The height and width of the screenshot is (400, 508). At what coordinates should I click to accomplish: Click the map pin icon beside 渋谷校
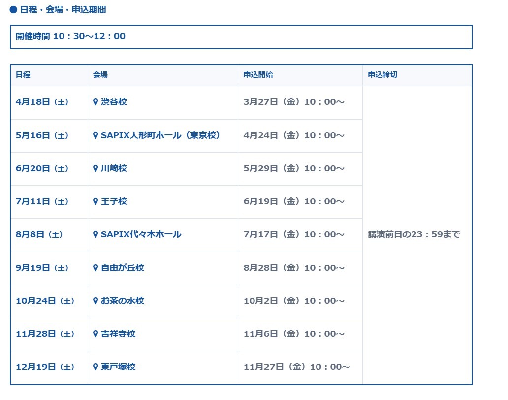[x=95, y=102]
